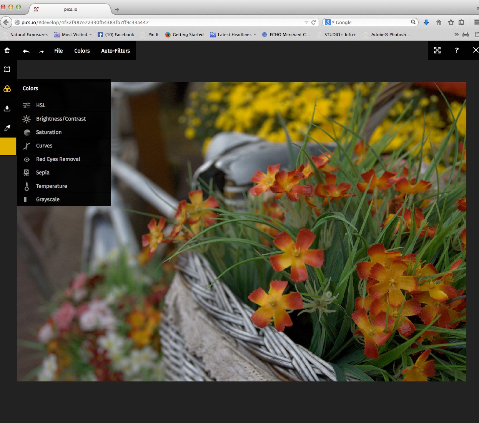Image resolution: width=479 pixels, height=423 pixels.
Task: Select the crop tool in sidebar
Action: tap(7, 70)
